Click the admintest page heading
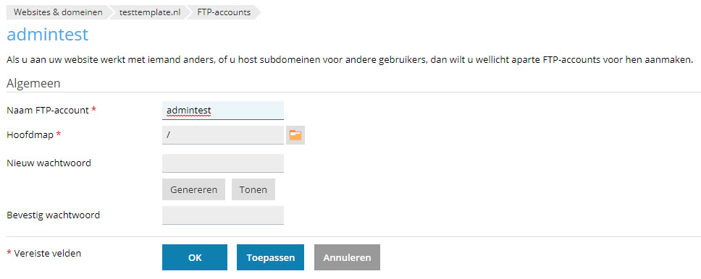 47,35
